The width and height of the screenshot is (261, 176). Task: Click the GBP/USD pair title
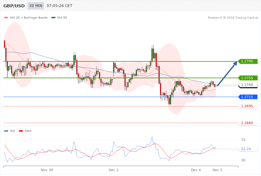[x=14, y=6]
